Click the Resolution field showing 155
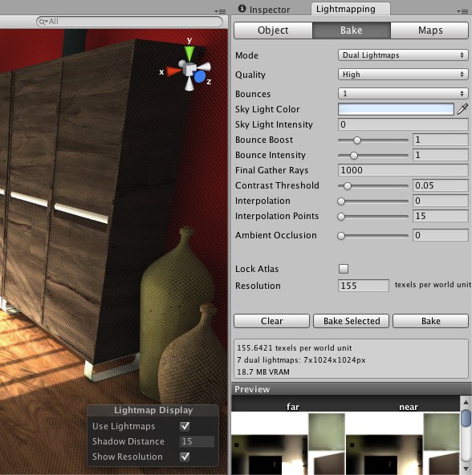This screenshot has width=472, height=475. [364, 286]
